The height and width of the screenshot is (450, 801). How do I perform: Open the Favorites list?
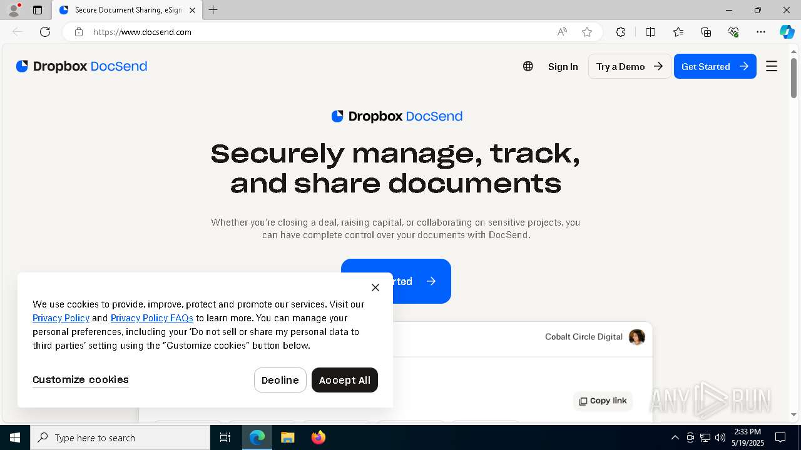[x=678, y=32]
